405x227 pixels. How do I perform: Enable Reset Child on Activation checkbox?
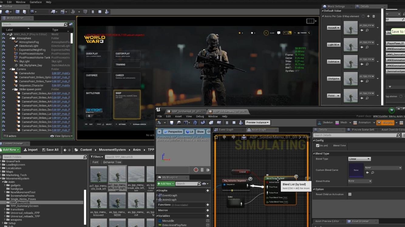click(350, 194)
